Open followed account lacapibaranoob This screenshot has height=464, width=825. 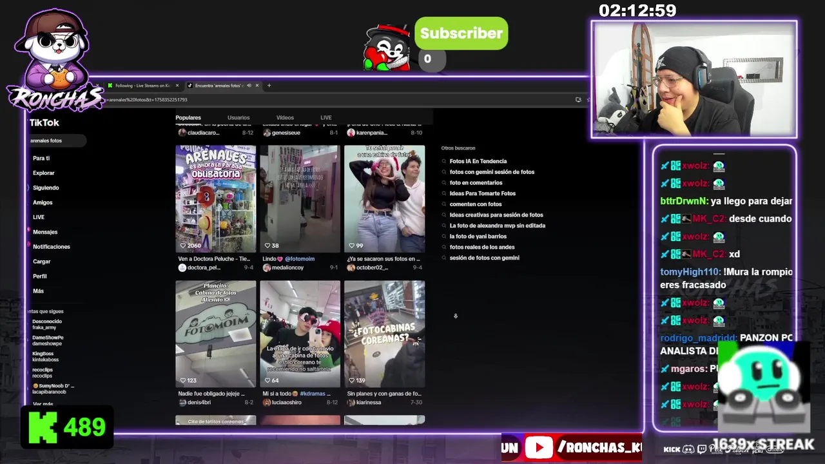[x=53, y=389]
